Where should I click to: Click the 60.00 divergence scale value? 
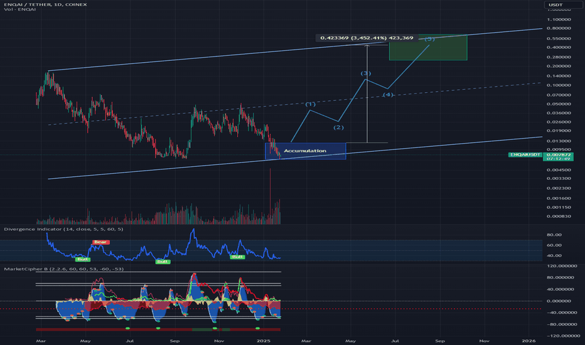click(x=554, y=245)
